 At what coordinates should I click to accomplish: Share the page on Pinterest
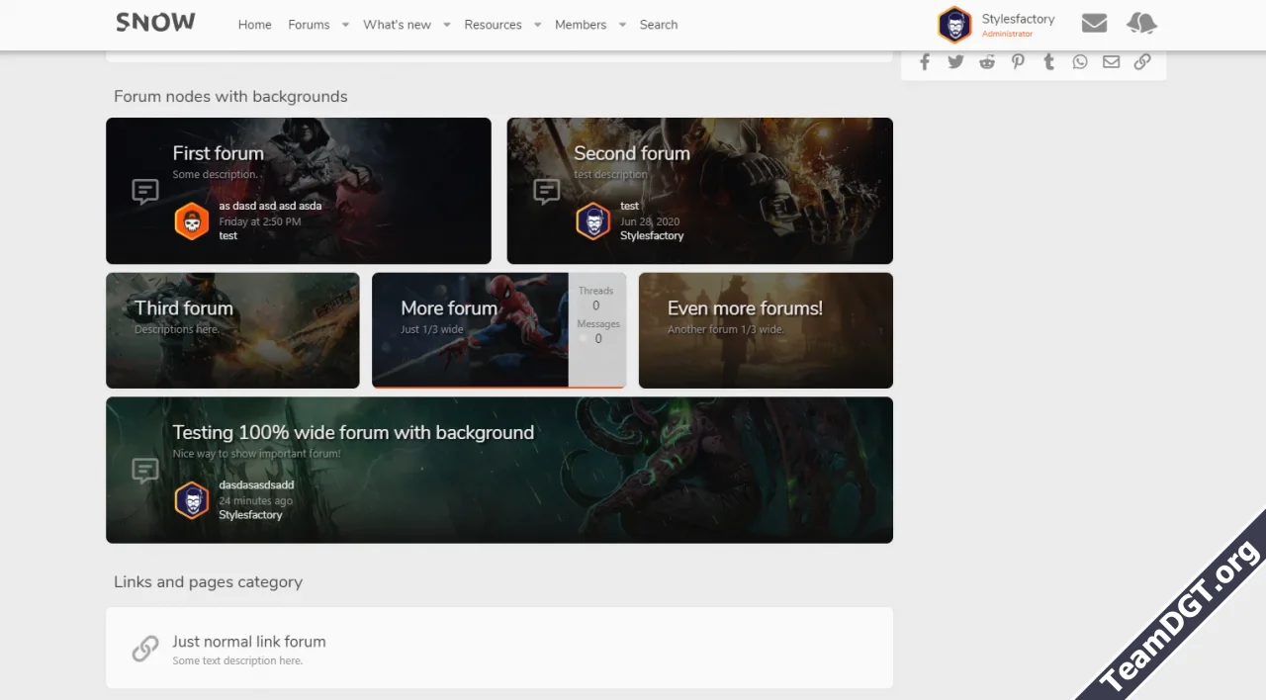[1018, 62]
